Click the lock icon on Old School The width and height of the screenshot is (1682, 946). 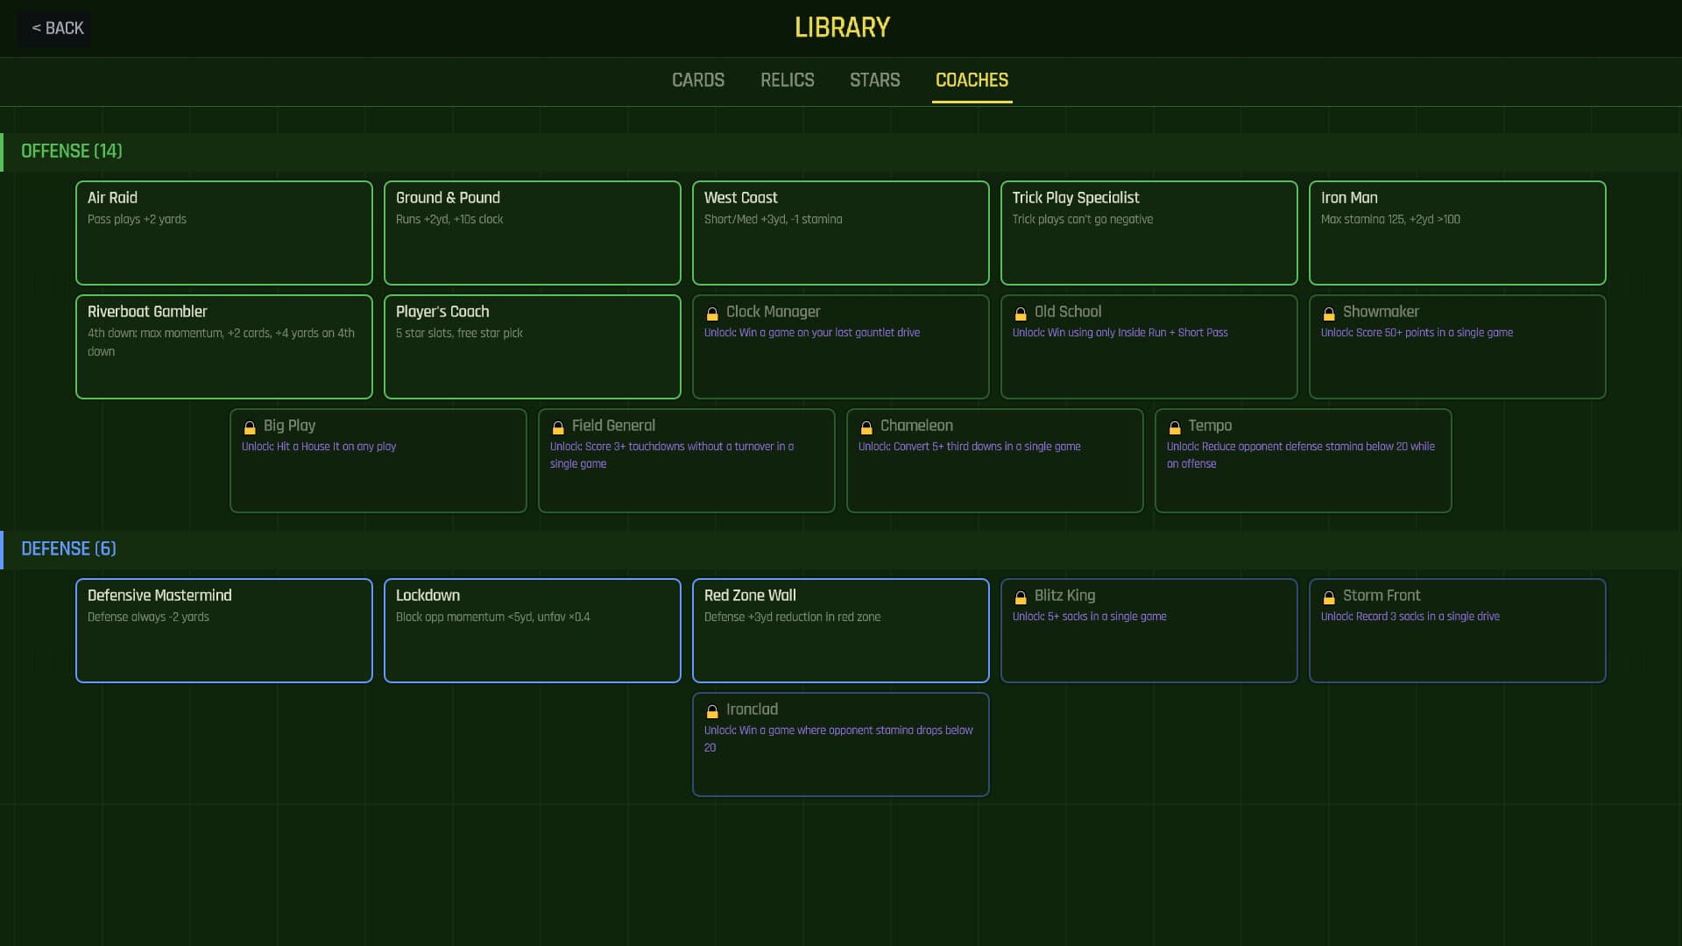point(1021,314)
